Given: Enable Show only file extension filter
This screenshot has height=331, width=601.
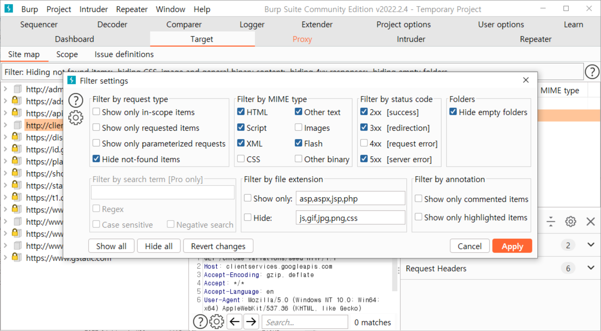Looking at the screenshot, I should point(248,198).
